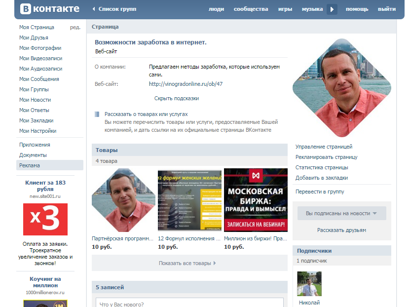Click Рассказать друзьям button
This screenshot has width=410, height=307.
(341, 230)
